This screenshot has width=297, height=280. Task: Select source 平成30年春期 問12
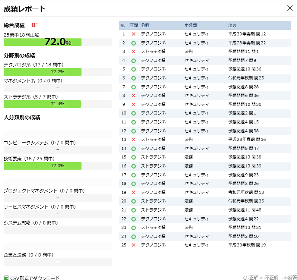coord(247,34)
